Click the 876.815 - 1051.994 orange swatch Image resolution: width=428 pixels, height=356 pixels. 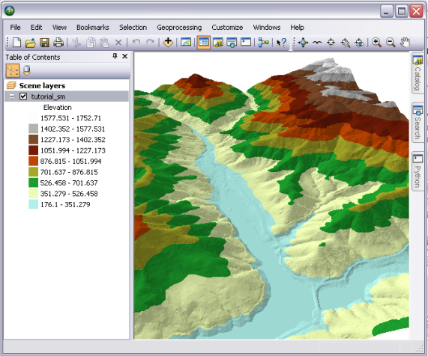(33, 162)
